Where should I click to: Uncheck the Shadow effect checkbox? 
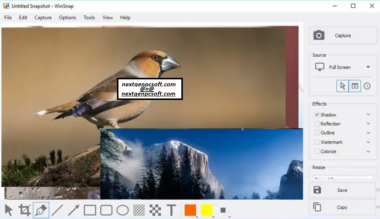point(317,115)
